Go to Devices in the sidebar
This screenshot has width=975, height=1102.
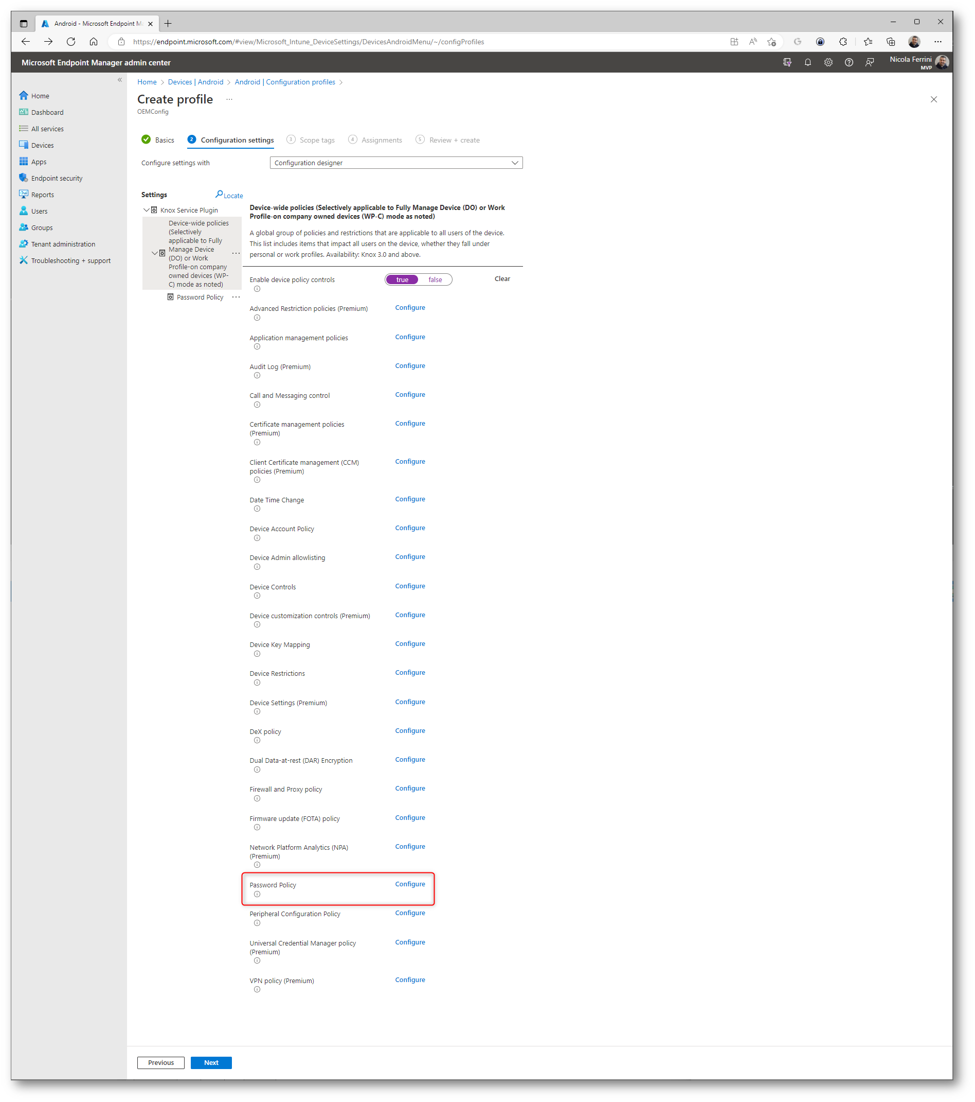(x=37, y=146)
